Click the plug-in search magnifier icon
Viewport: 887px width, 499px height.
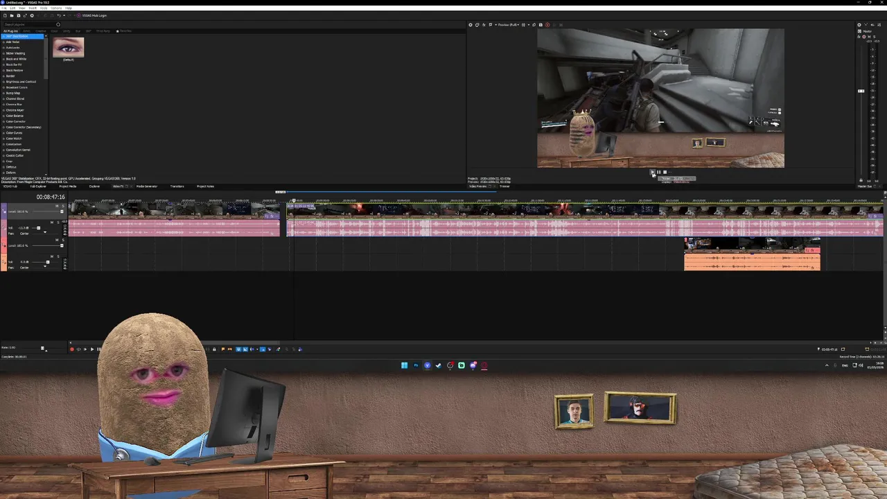[x=58, y=24]
